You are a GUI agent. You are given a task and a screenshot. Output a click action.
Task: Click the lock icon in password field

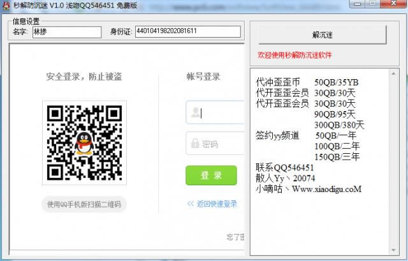tap(195, 144)
